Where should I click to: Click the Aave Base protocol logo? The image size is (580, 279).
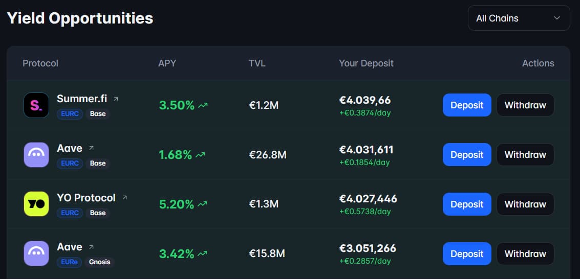click(36, 154)
